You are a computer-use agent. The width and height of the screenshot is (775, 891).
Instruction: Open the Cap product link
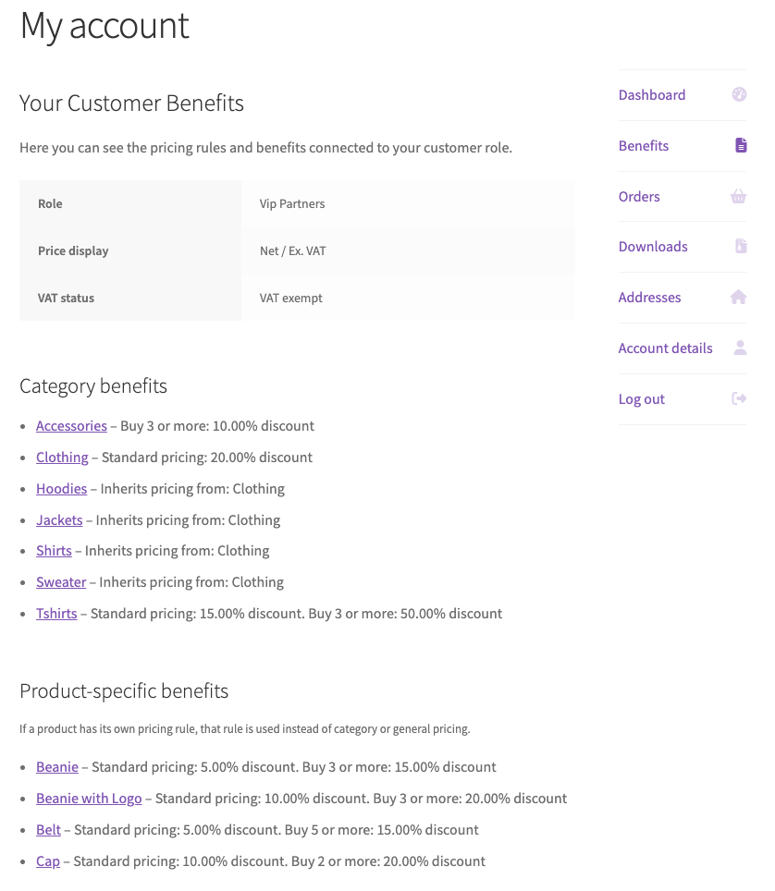coord(48,861)
